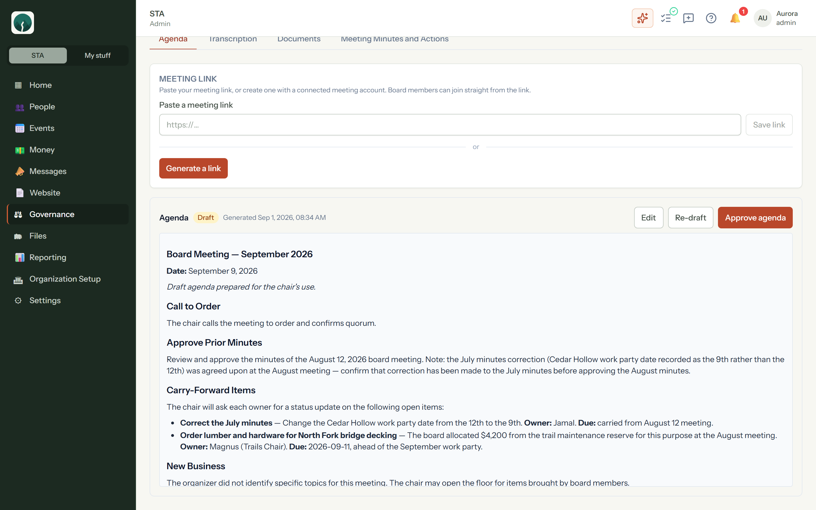Open Money section
This screenshot has height=510, width=816.
(67, 150)
